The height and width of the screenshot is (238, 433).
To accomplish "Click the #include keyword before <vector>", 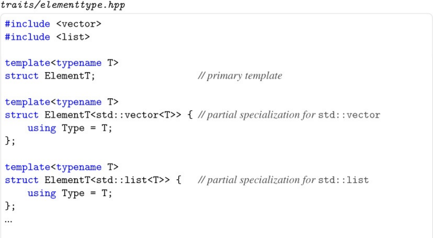I will pyautogui.click(x=28, y=24).
